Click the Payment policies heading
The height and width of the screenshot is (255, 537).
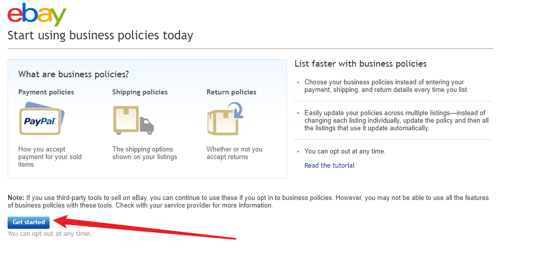click(46, 92)
